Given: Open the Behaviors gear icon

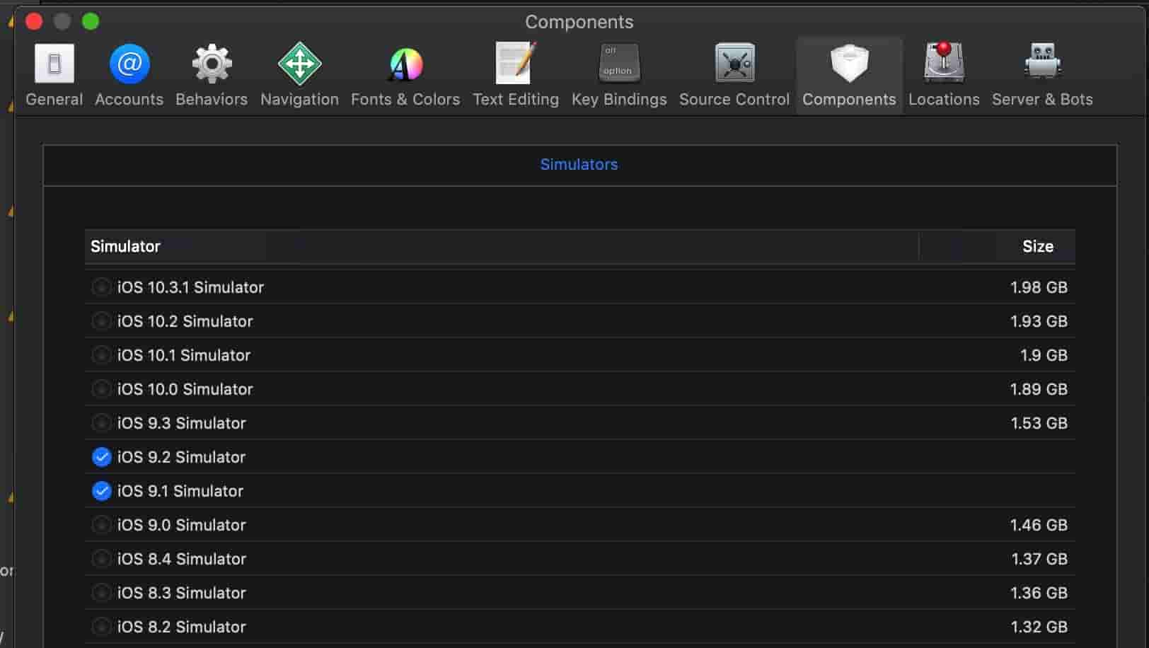Looking at the screenshot, I should (212, 64).
